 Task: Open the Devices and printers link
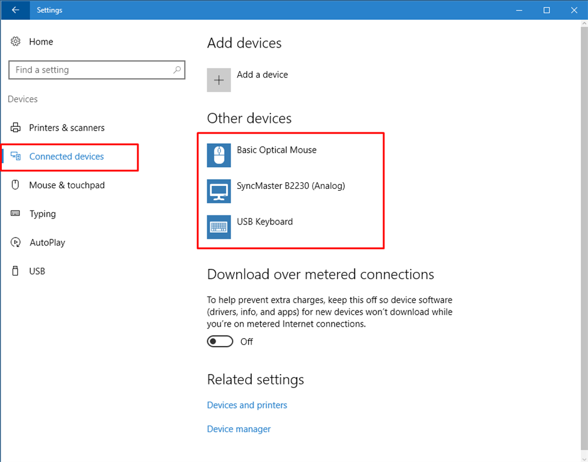[x=247, y=405]
